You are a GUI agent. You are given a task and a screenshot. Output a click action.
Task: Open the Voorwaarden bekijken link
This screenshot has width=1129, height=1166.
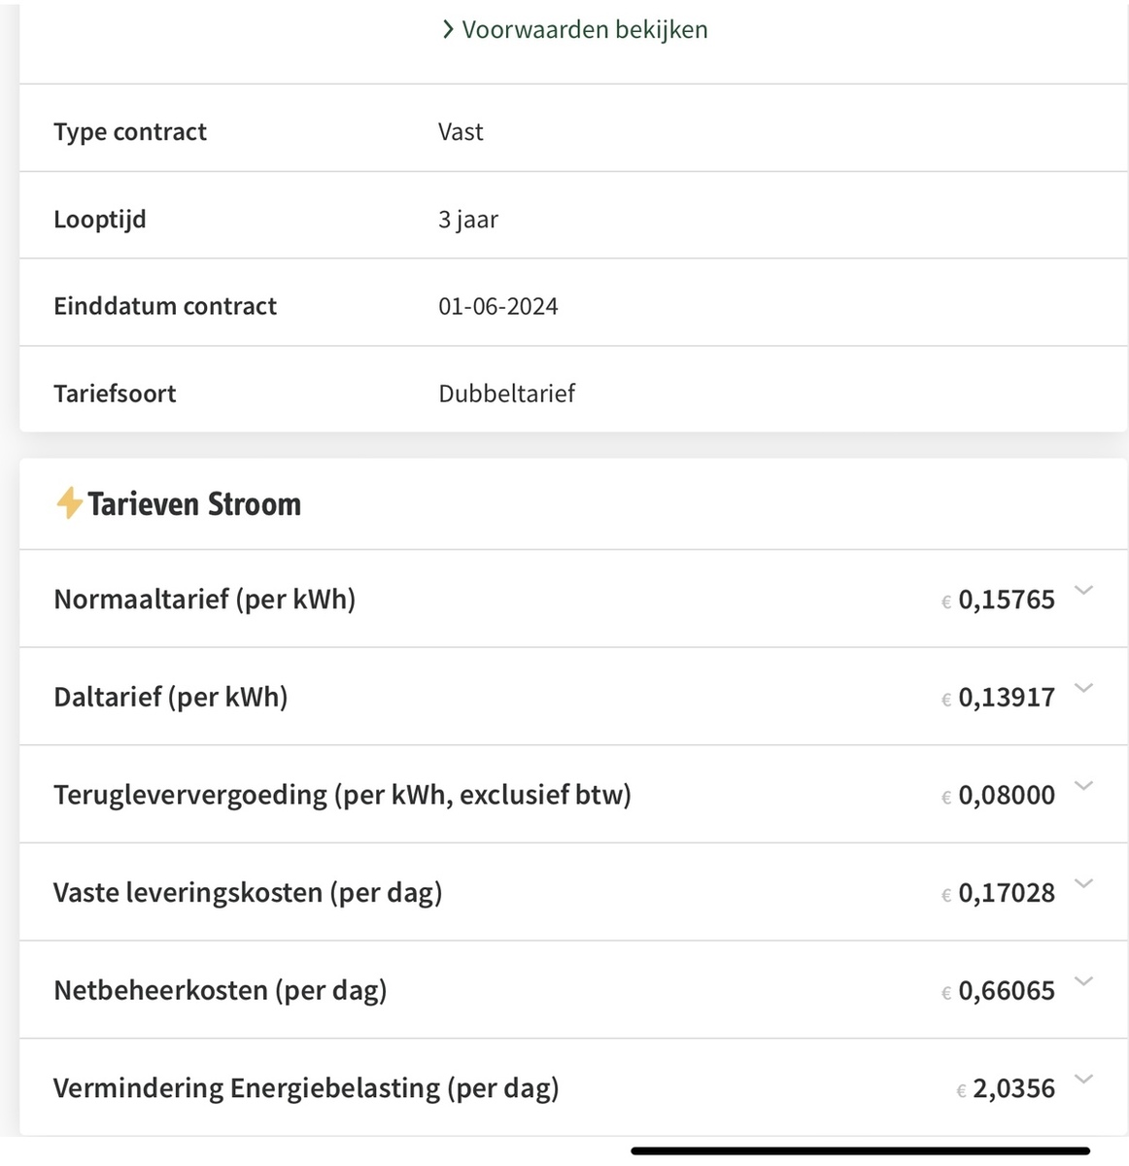click(x=584, y=30)
